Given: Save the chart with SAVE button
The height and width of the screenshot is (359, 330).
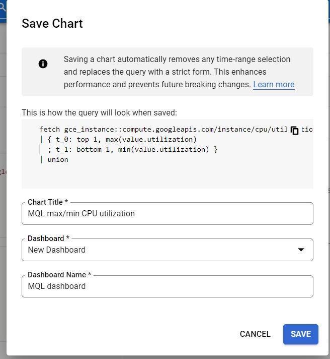Looking at the screenshot, I should pyautogui.click(x=300, y=334).
